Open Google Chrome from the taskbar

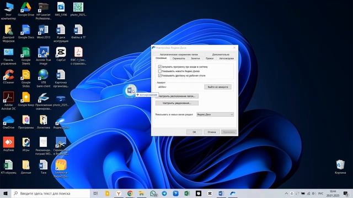tap(130, 193)
